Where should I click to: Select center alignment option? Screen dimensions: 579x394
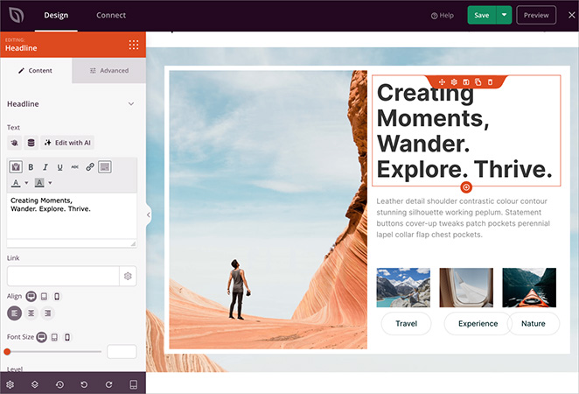click(31, 313)
